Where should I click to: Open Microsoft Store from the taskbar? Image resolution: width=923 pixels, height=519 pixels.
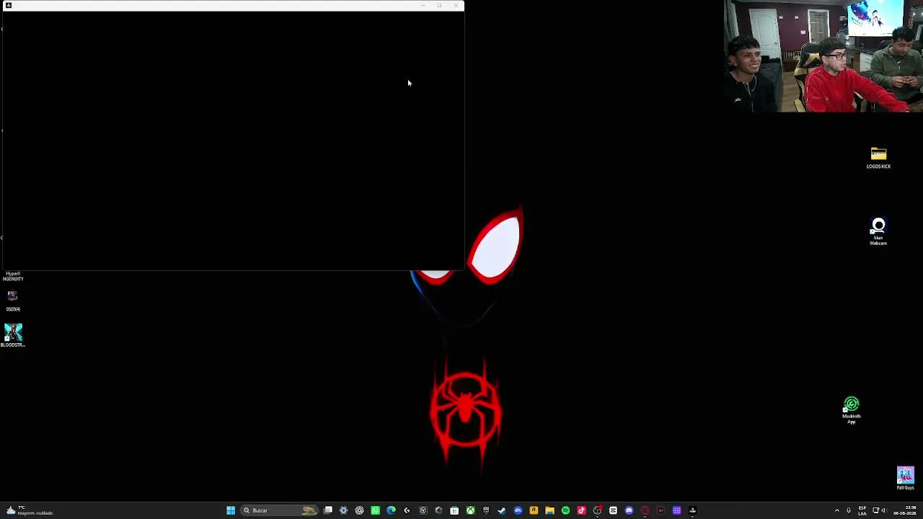click(x=454, y=510)
